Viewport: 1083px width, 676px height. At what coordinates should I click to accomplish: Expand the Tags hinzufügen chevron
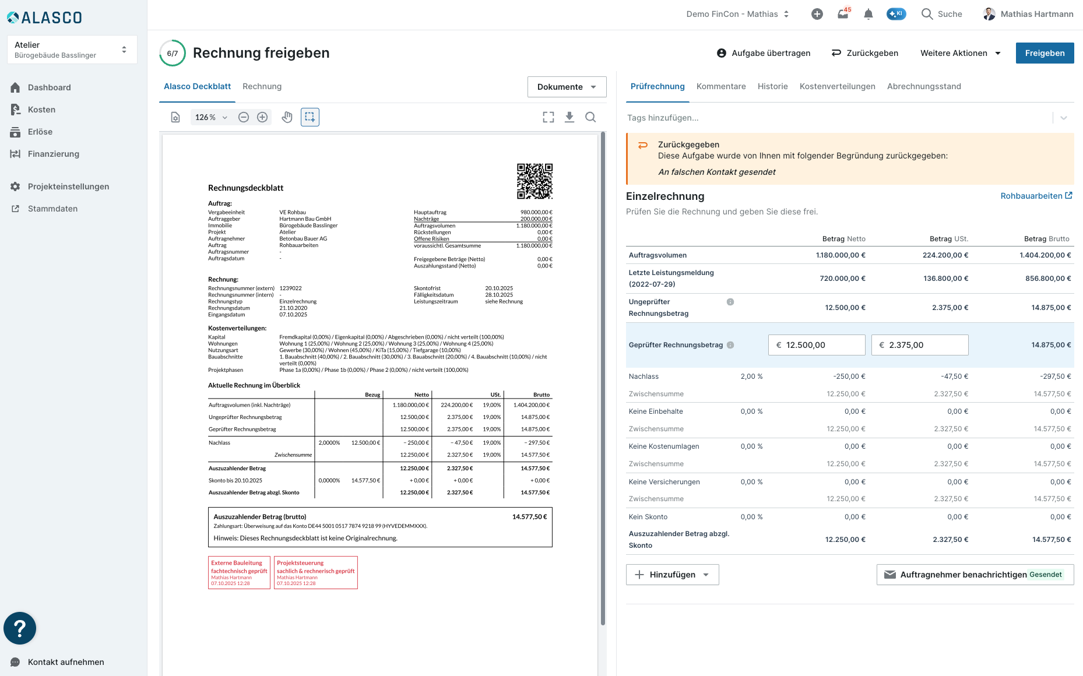click(1064, 118)
